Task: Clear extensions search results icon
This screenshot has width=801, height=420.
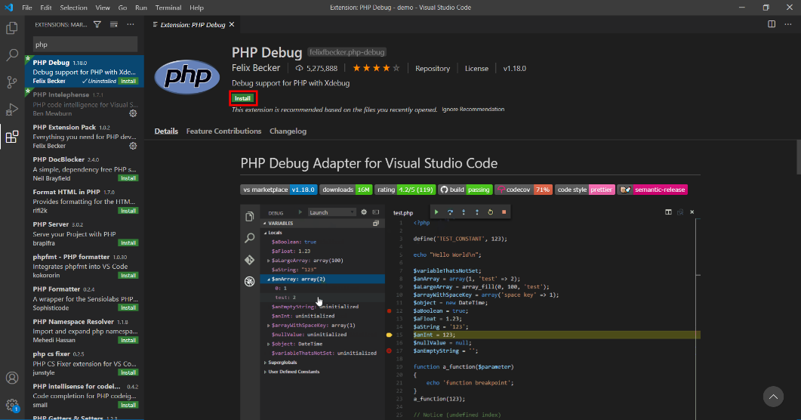Action: pyautogui.click(x=114, y=24)
